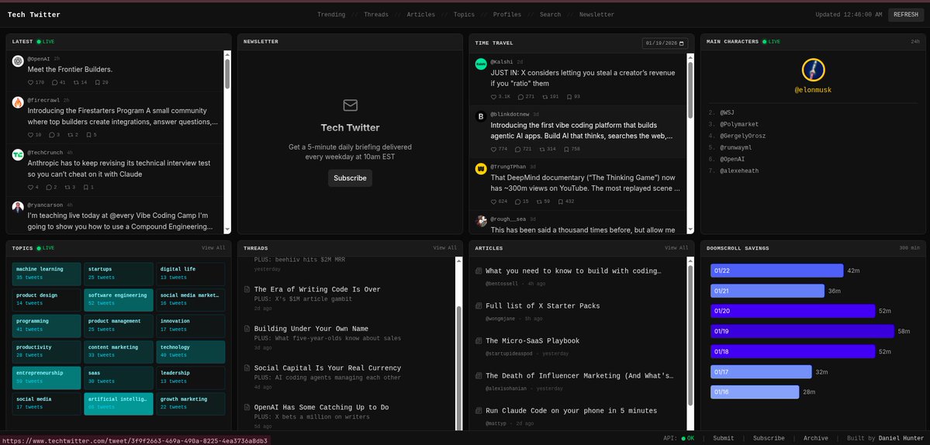Retweet the OpenAI Frontier Builders tweet
The height and width of the screenshot is (445, 930).
tap(75, 82)
